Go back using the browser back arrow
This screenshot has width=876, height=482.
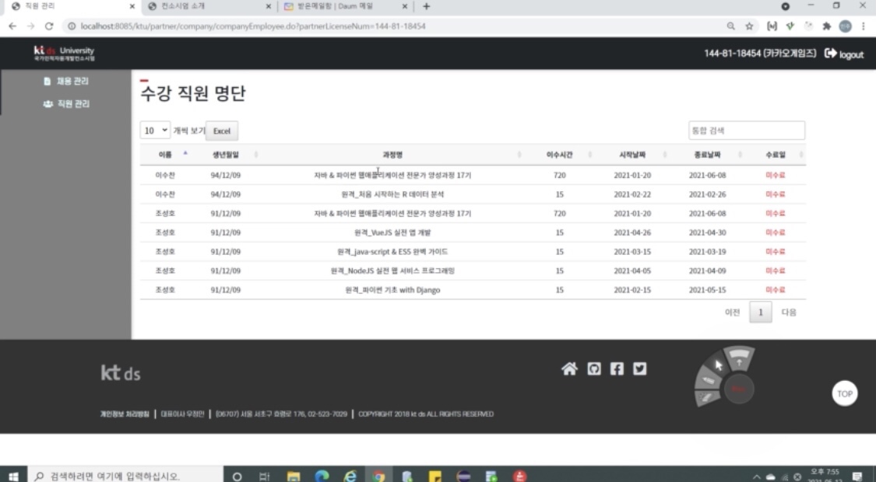[x=12, y=26]
